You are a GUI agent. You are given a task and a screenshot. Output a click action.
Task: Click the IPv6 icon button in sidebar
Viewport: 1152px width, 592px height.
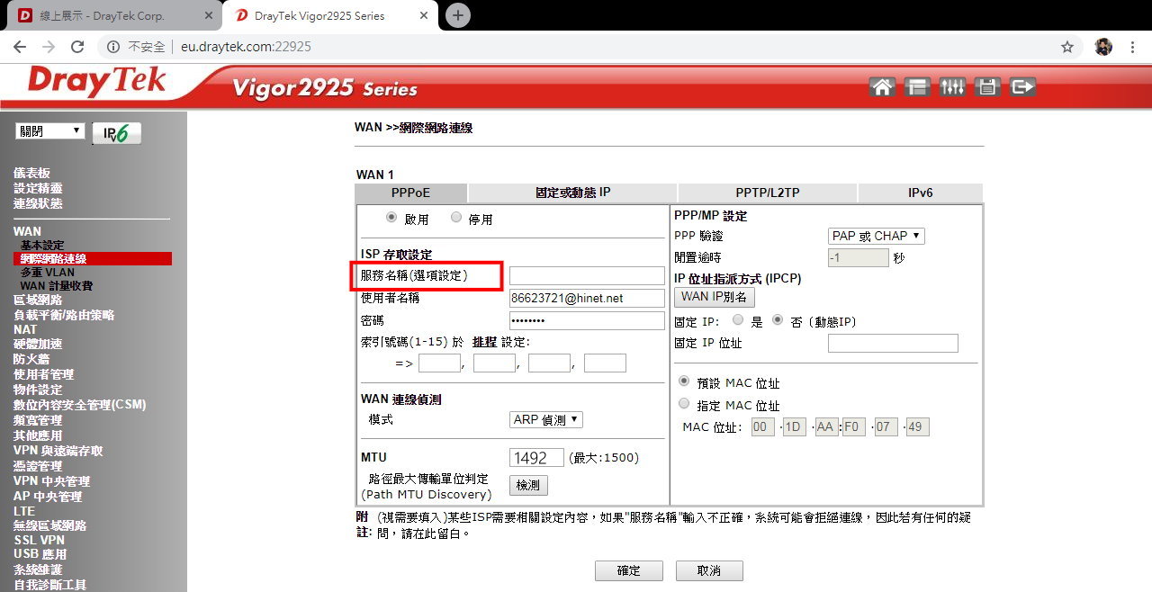[116, 133]
